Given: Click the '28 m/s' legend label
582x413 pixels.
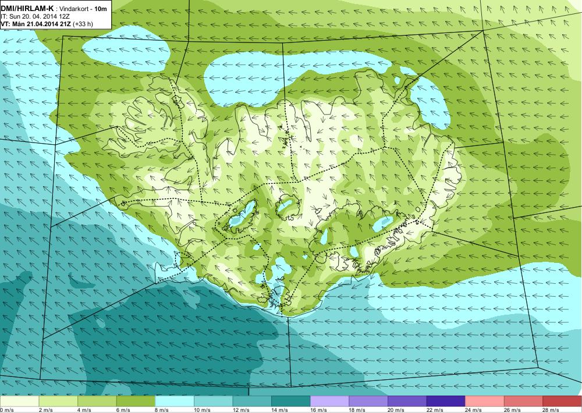Looking at the screenshot, I should [x=551, y=410].
